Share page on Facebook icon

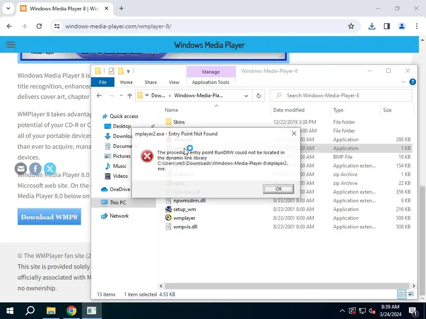[35, 169]
